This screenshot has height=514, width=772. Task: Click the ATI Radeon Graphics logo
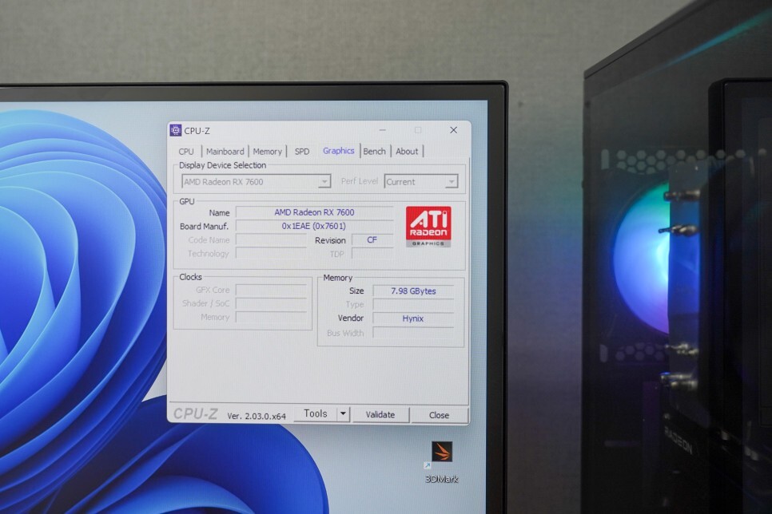(x=428, y=226)
